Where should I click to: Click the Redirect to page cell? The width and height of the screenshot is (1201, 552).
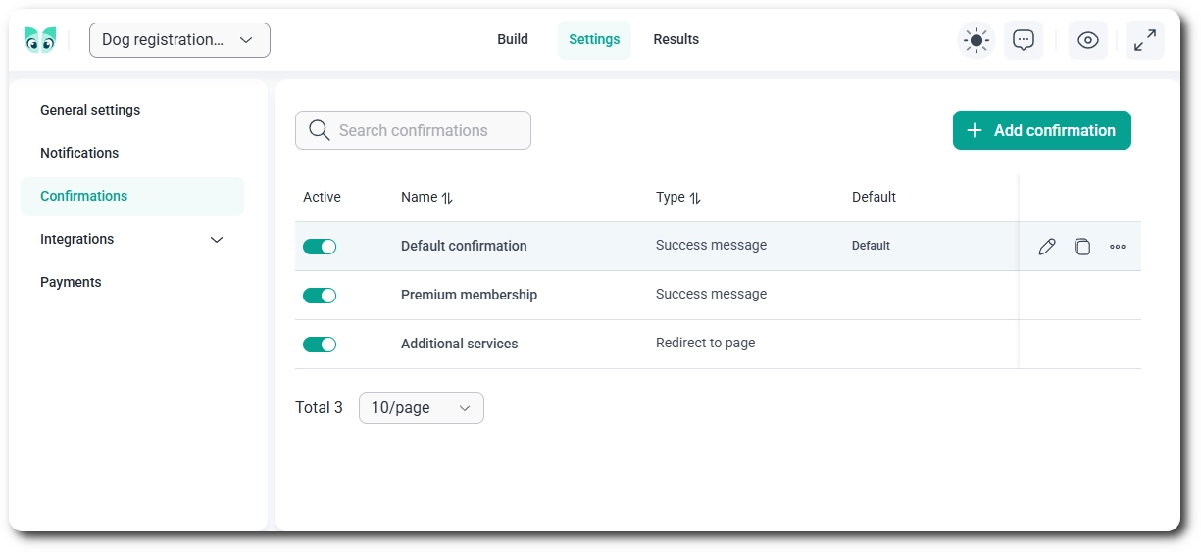click(x=706, y=344)
